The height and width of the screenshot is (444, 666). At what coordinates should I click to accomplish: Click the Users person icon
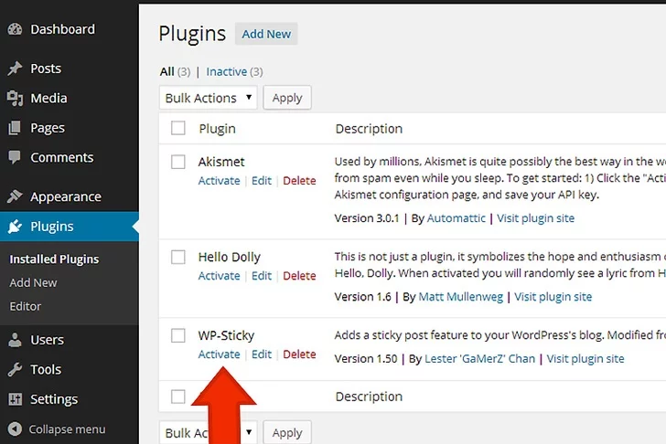(x=15, y=340)
